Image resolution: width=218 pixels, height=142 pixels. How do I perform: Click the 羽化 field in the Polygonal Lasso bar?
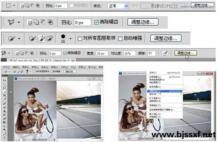click(82, 23)
